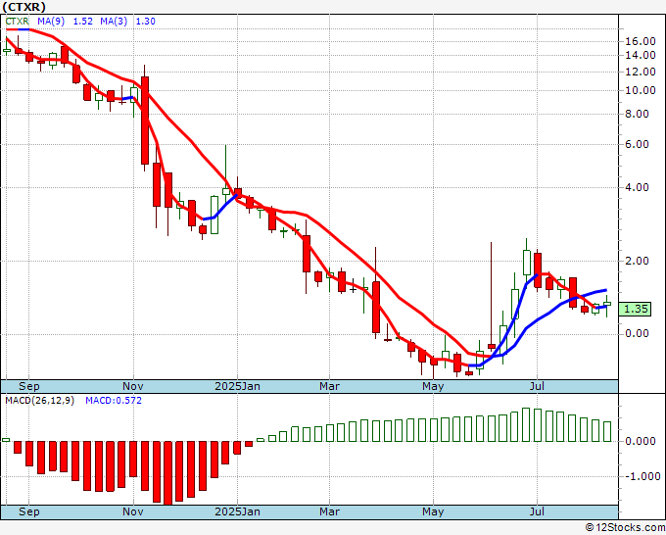Click the 0.000 MACD axis label
This screenshot has height=535, width=666.
[x=641, y=442]
